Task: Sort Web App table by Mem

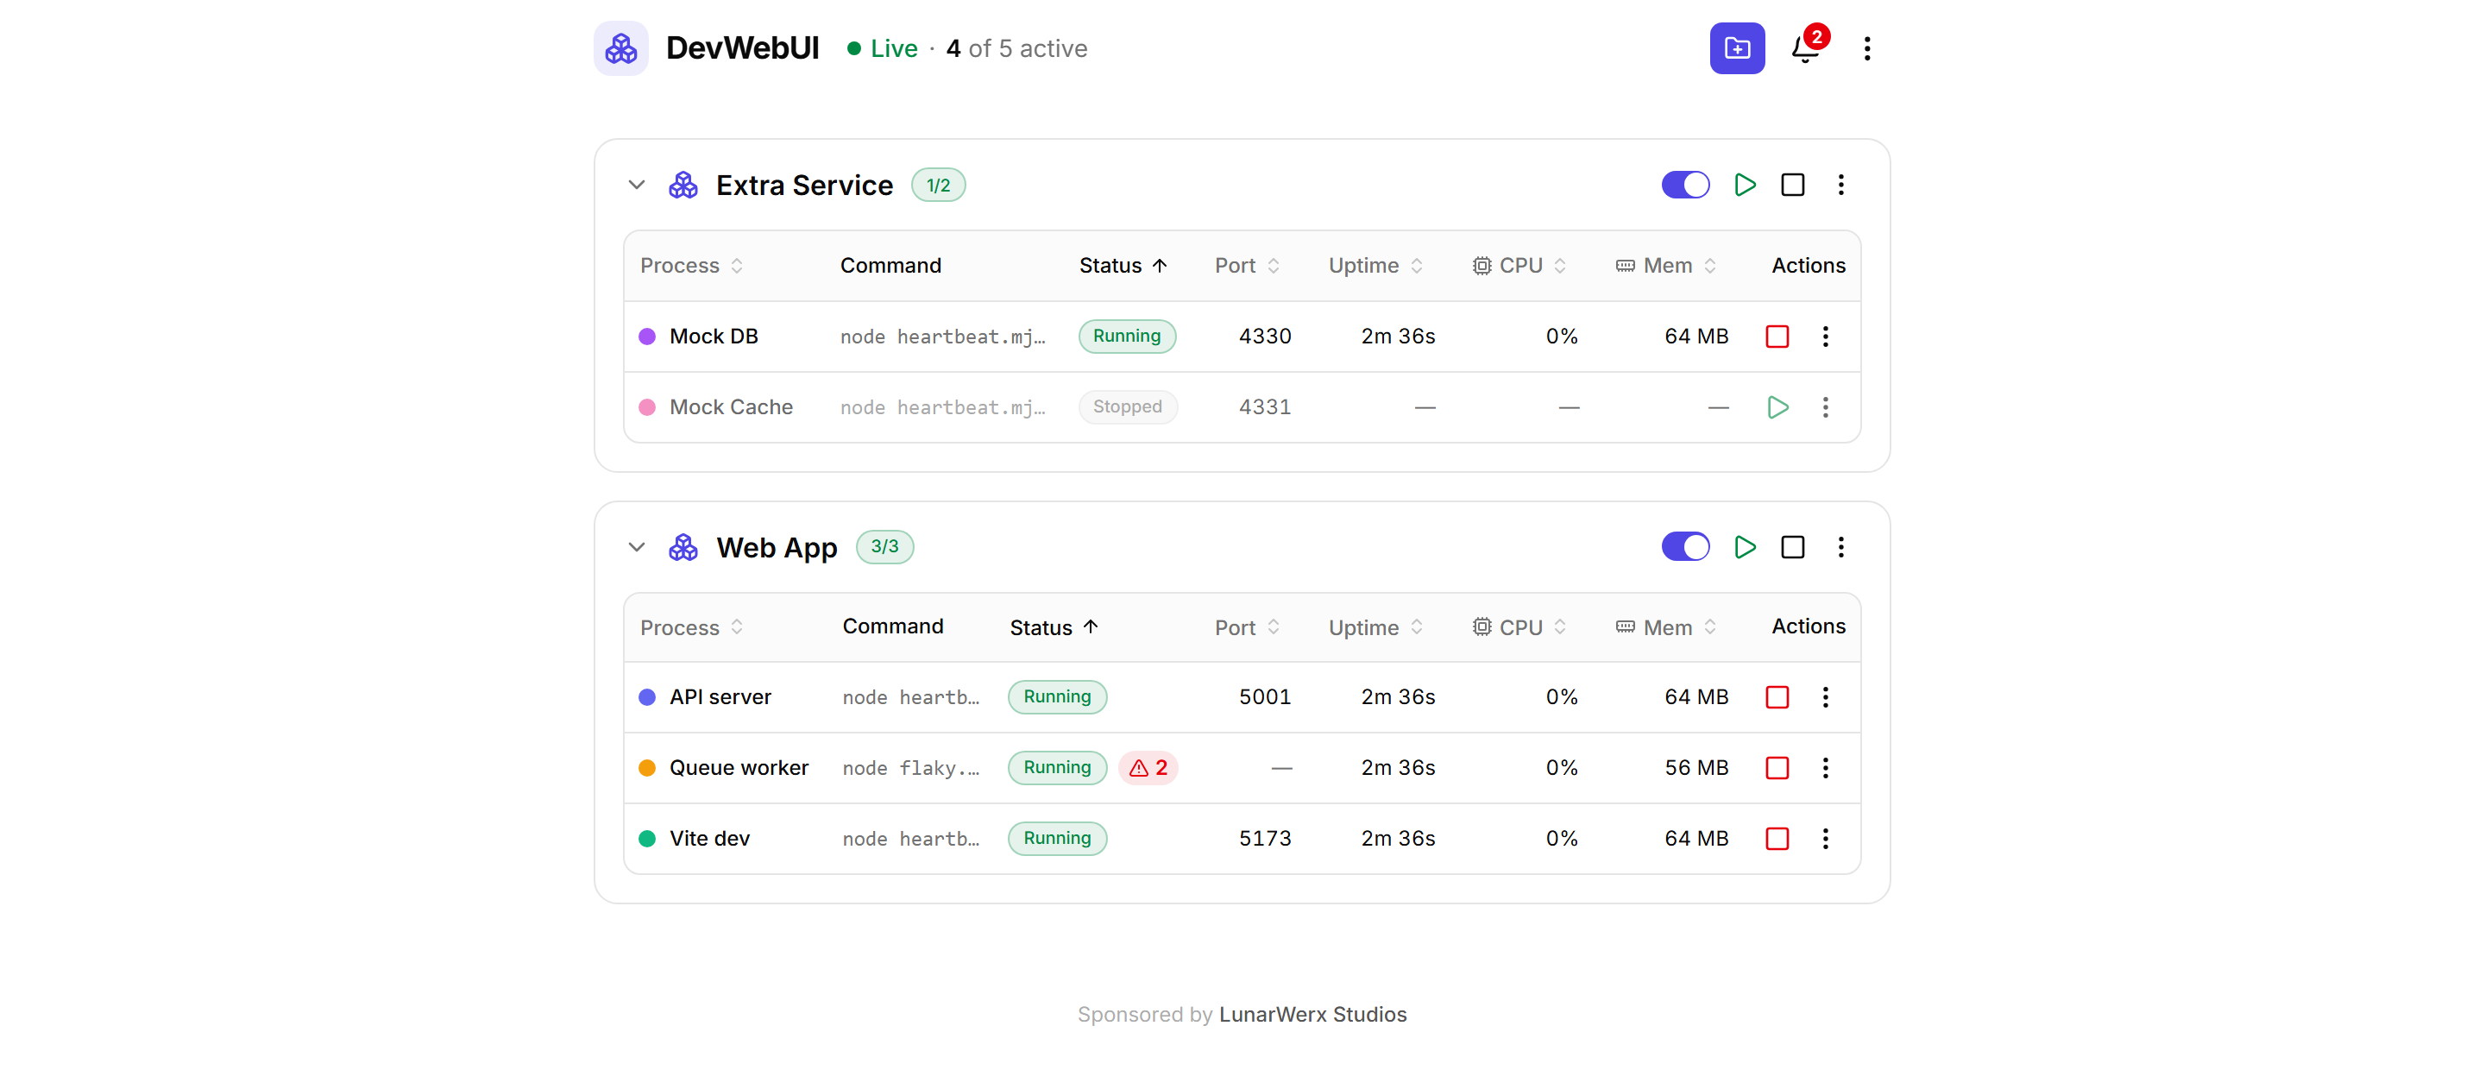Action: point(1666,627)
